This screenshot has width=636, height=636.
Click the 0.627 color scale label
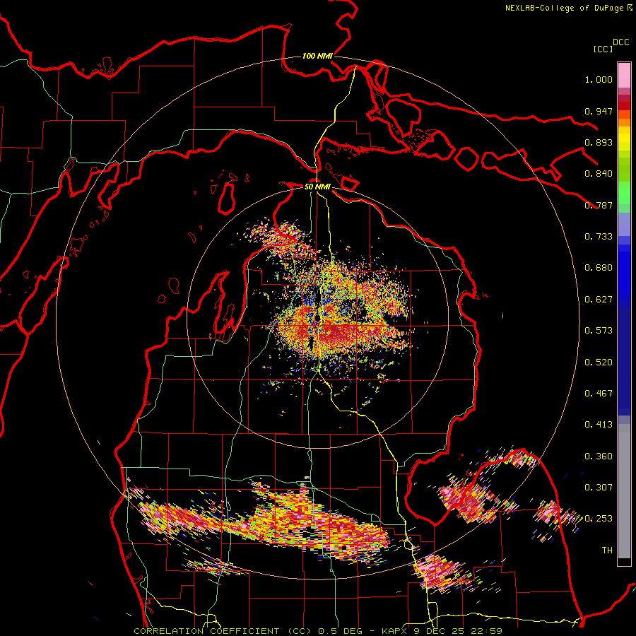pos(599,300)
